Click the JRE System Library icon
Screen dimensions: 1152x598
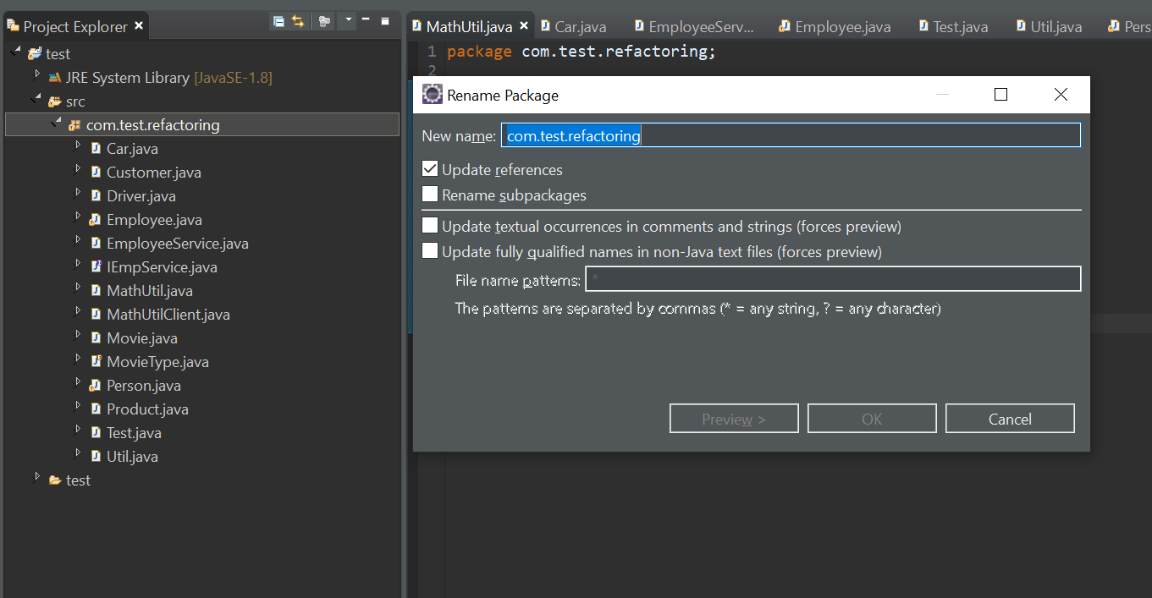(x=55, y=78)
